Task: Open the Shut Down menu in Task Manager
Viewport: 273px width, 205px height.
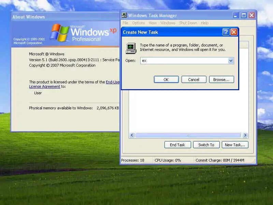Action: (x=188, y=23)
